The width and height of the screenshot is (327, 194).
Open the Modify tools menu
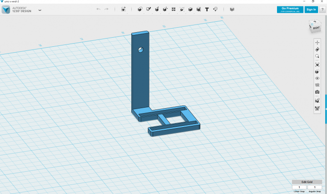pyautogui.click(x=165, y=9)
